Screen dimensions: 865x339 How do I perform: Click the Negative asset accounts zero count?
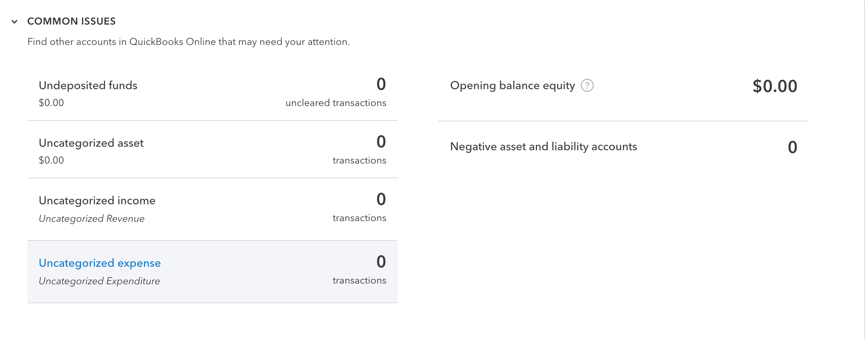click(x=793, y=147)
